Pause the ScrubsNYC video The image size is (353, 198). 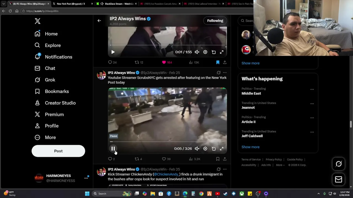(113, 148)
